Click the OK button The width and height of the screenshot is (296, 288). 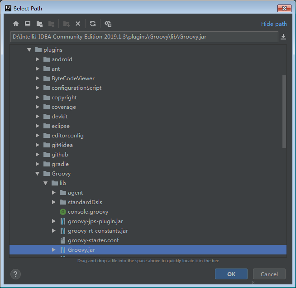point(231,274)
